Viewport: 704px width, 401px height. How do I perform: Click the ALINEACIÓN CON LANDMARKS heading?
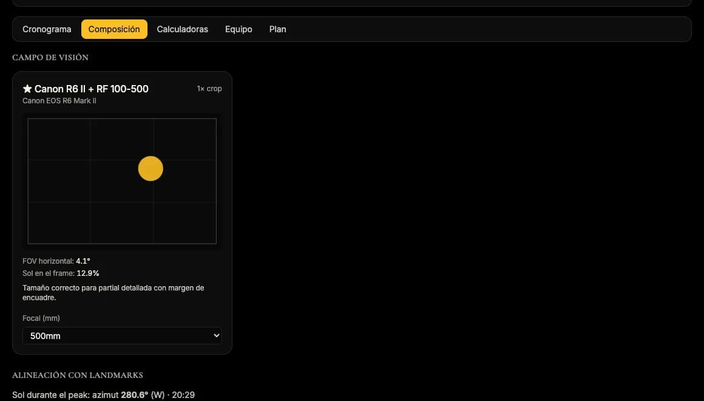[78, 375]
